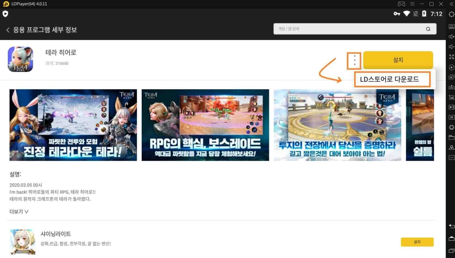Open virtual location sidebar icon
Screen dimensions: 455x258
tap(451, 147)
